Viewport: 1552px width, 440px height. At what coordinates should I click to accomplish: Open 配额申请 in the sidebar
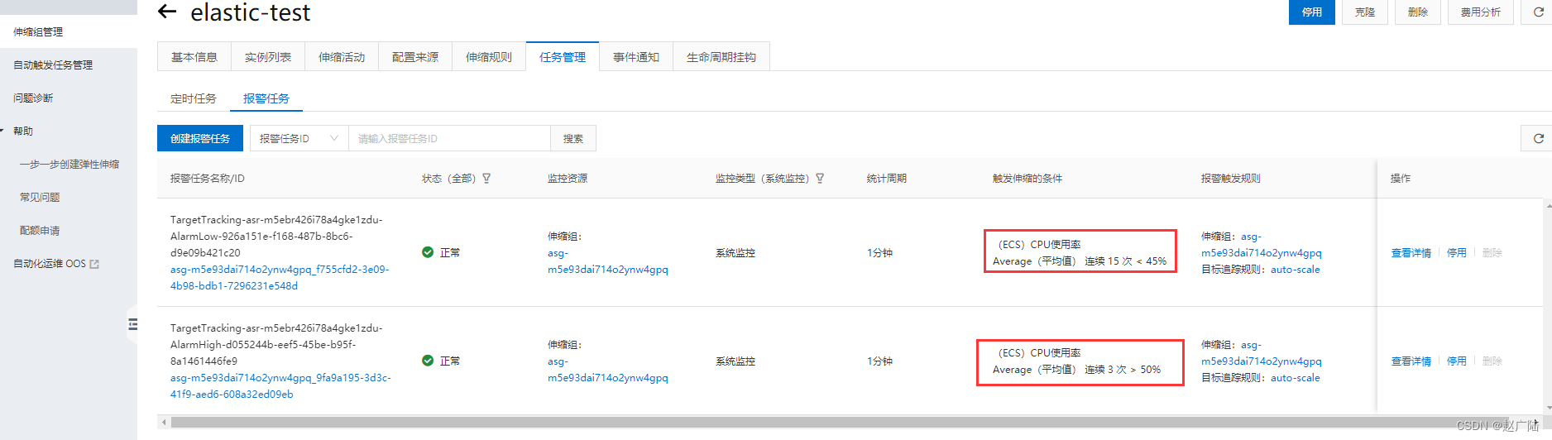tap(40, 230)
